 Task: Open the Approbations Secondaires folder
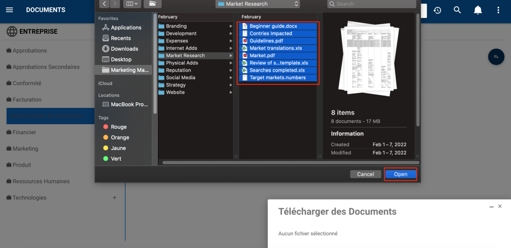coord(43,67)
